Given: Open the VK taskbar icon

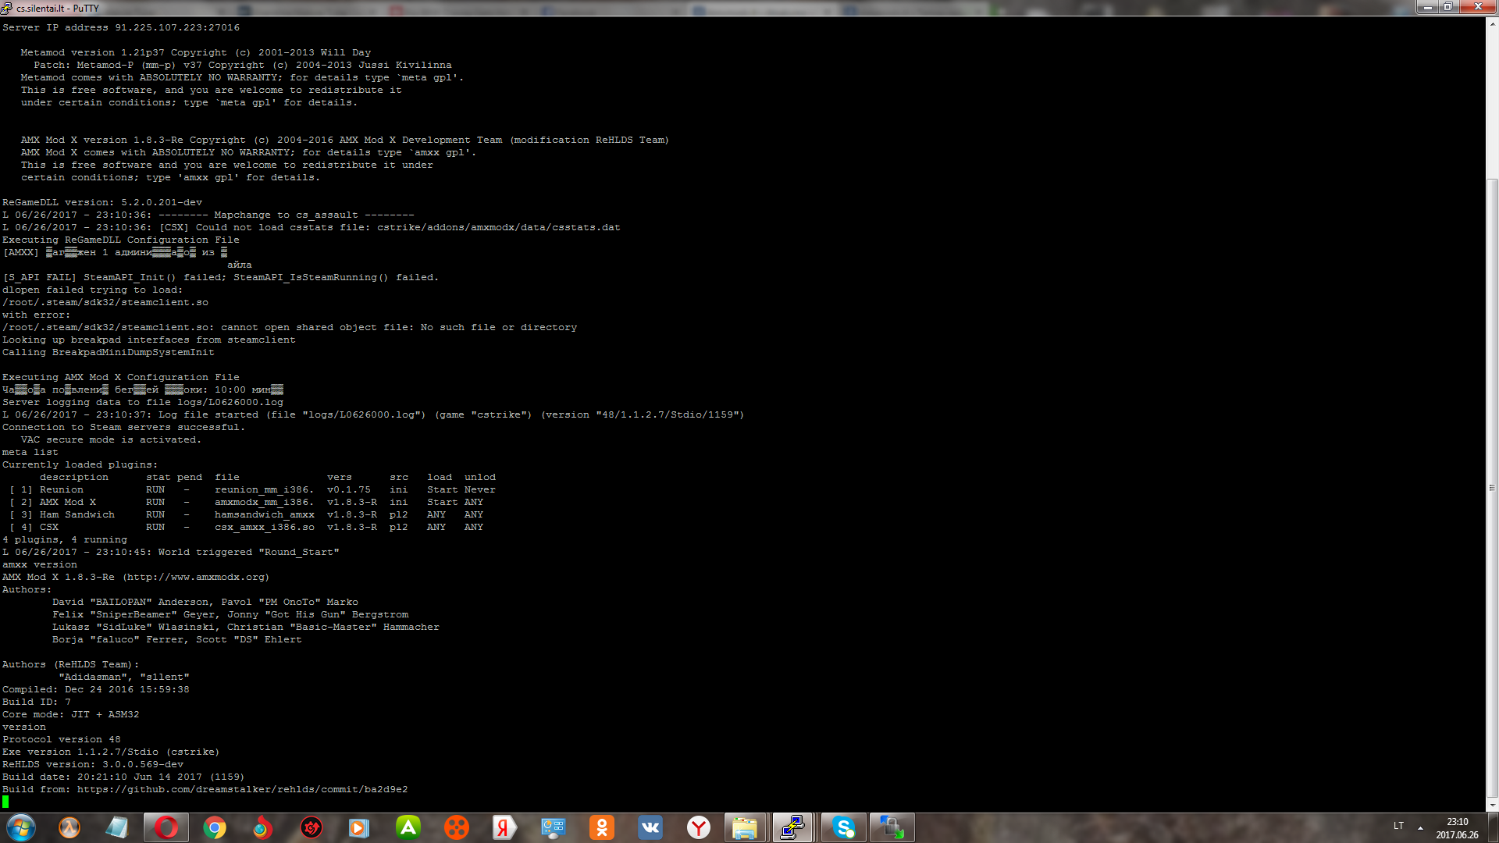Looking at the screenshot, I should click(650, 827).
